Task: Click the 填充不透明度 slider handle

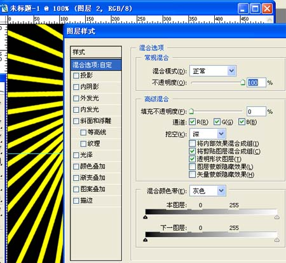Action: pyautogui.click(x=191, y=111)
